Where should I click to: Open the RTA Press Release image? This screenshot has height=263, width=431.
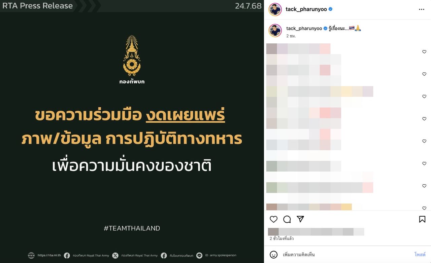[132, 131]
